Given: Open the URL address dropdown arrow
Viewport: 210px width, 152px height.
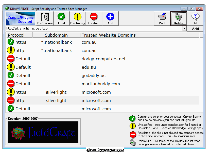Looking at the screenshot, I should [184, 29].
